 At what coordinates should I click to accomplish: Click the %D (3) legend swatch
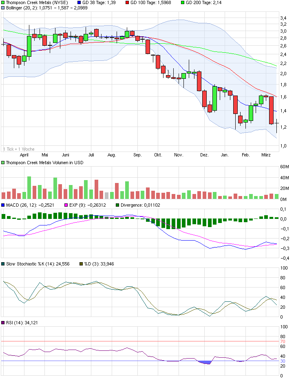point(81,264)
